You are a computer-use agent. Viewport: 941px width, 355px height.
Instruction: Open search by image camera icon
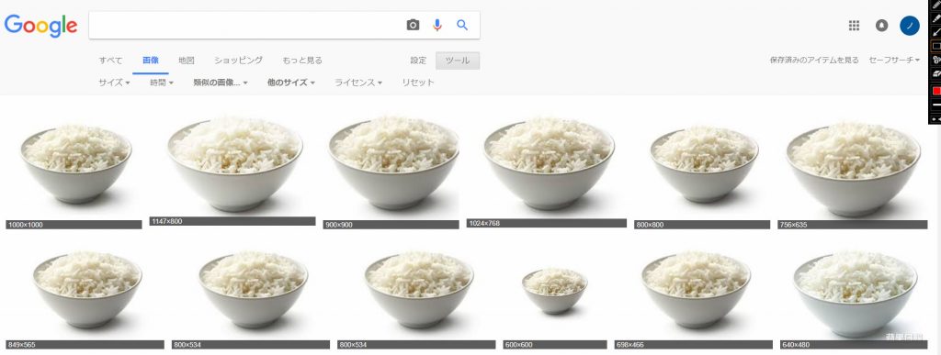tap(413, 25)
